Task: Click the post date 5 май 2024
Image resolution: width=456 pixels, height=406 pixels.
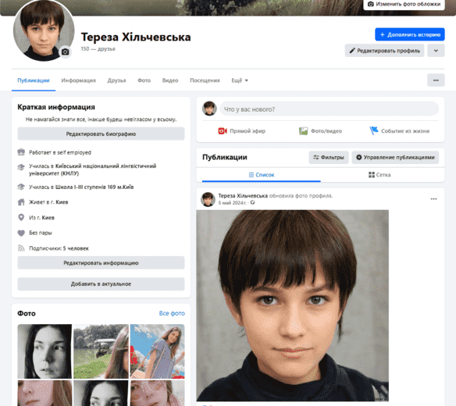Action: 233,203
